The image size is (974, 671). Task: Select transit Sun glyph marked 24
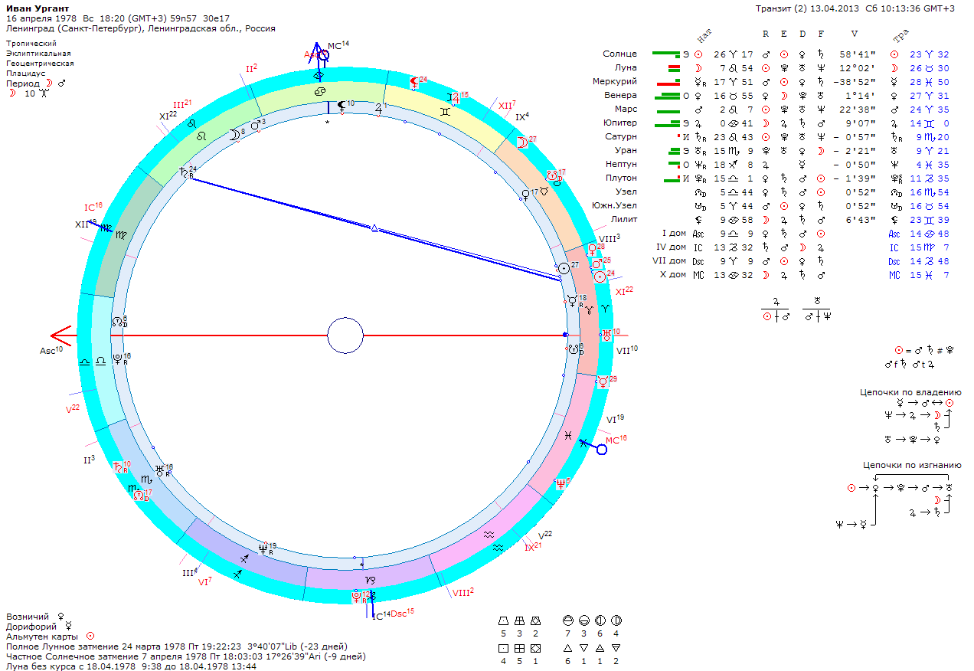click(600, 277)
